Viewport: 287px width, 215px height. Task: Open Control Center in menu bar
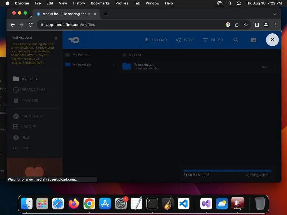239,3
